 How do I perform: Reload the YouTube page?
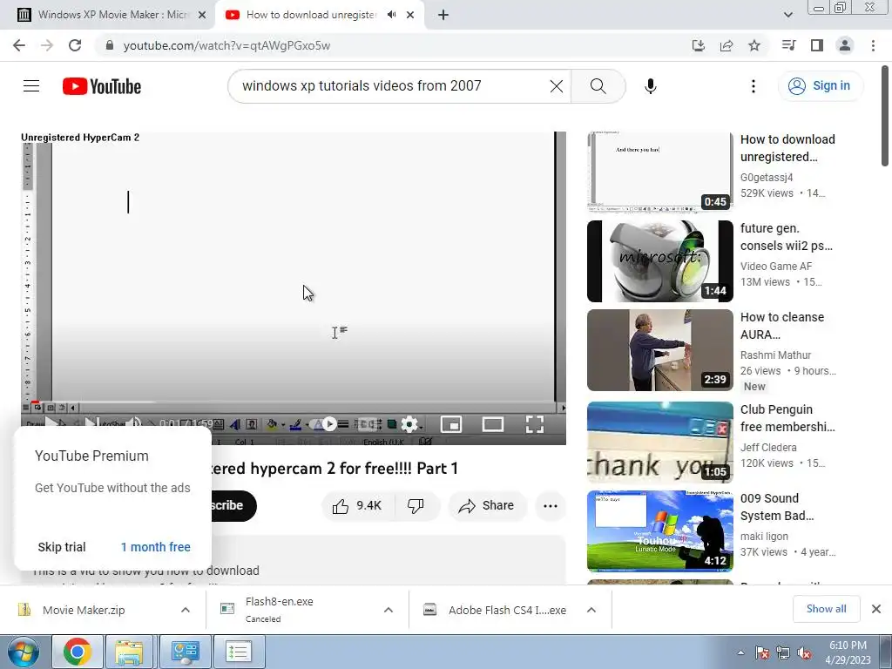pyautogui.click(x=75, y=45)
